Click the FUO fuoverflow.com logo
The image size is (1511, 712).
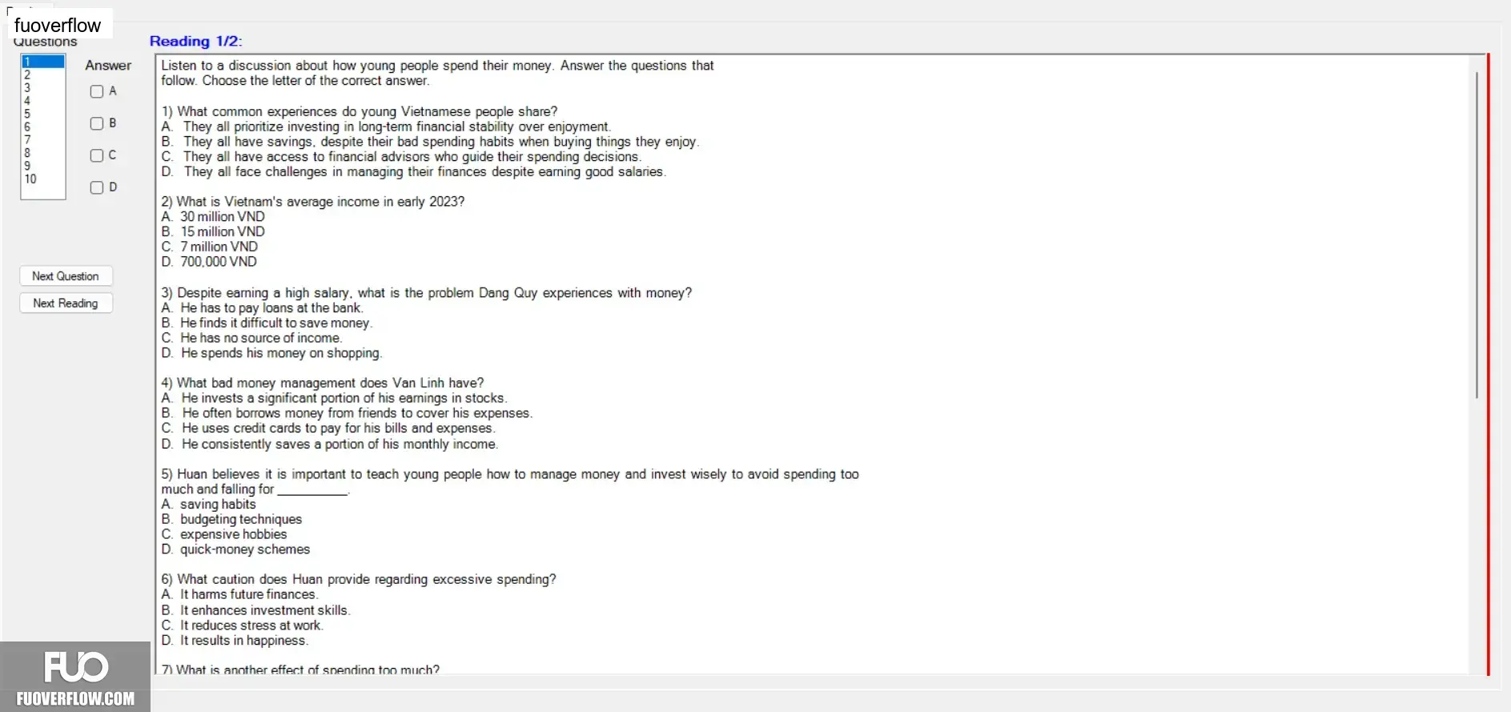(75, 677)
